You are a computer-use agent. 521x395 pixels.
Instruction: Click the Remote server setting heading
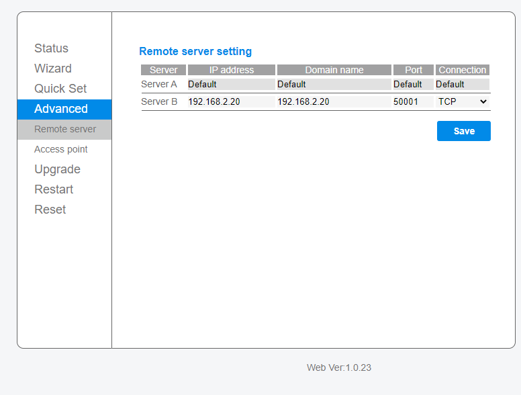coord(195,52)
